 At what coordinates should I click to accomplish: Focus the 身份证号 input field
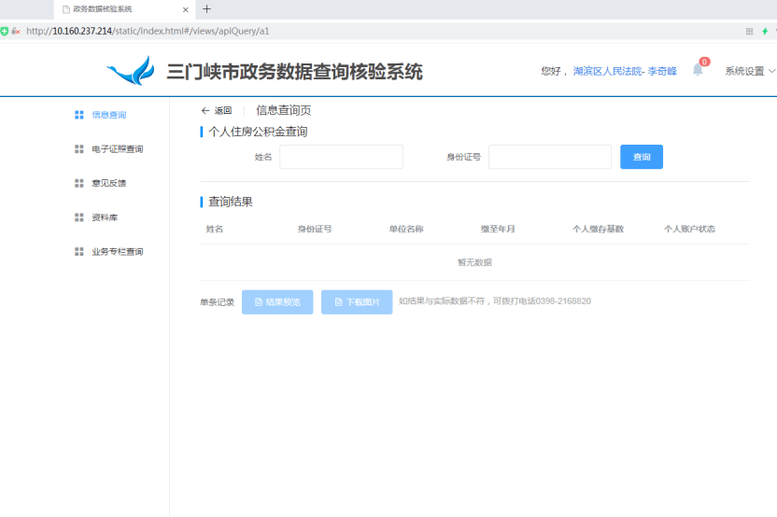coord(550,157)
